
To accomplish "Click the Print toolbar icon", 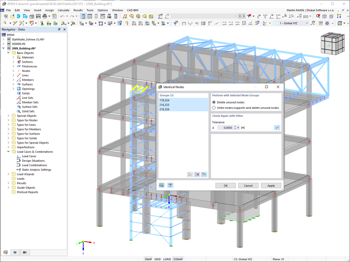I will [x=45, y=16].
